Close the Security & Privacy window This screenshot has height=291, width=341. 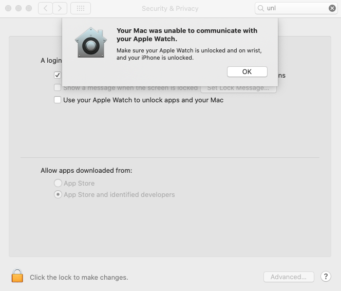point(8,8)
